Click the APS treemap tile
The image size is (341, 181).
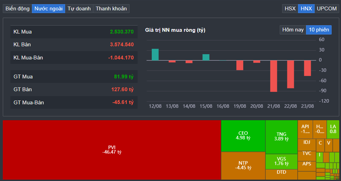tap(307, 164)
